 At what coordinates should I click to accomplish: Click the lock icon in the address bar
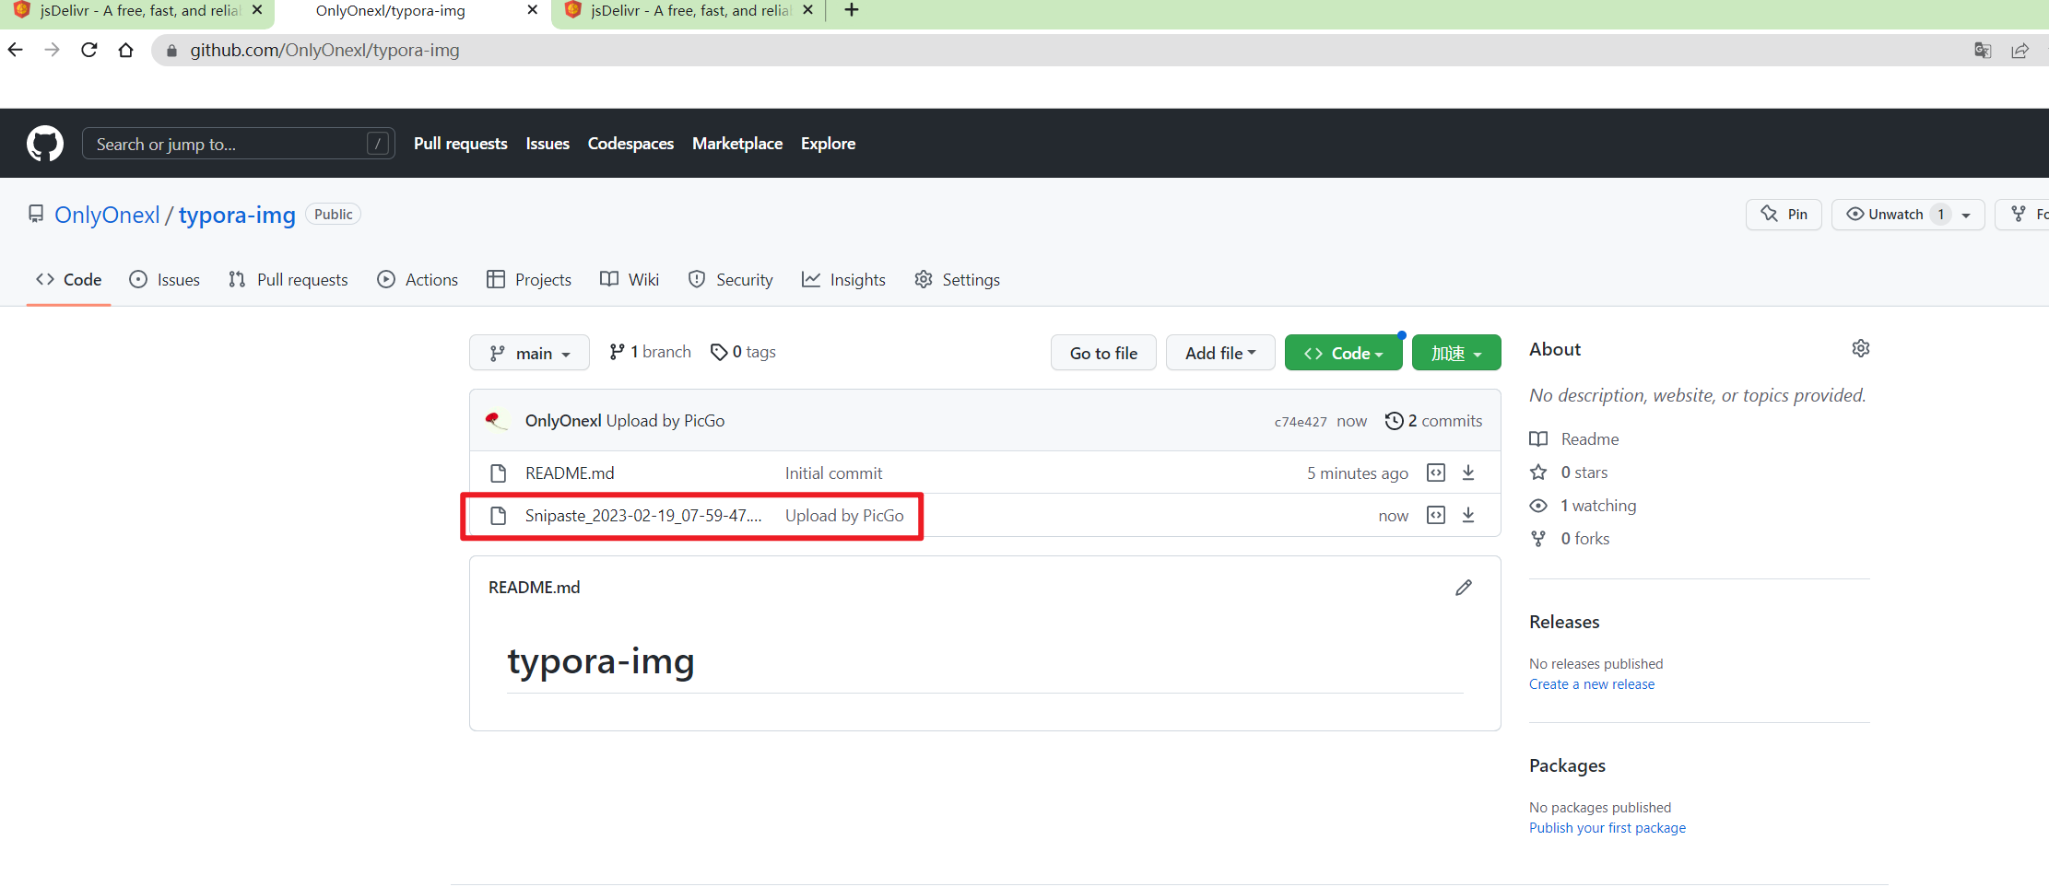171,51
